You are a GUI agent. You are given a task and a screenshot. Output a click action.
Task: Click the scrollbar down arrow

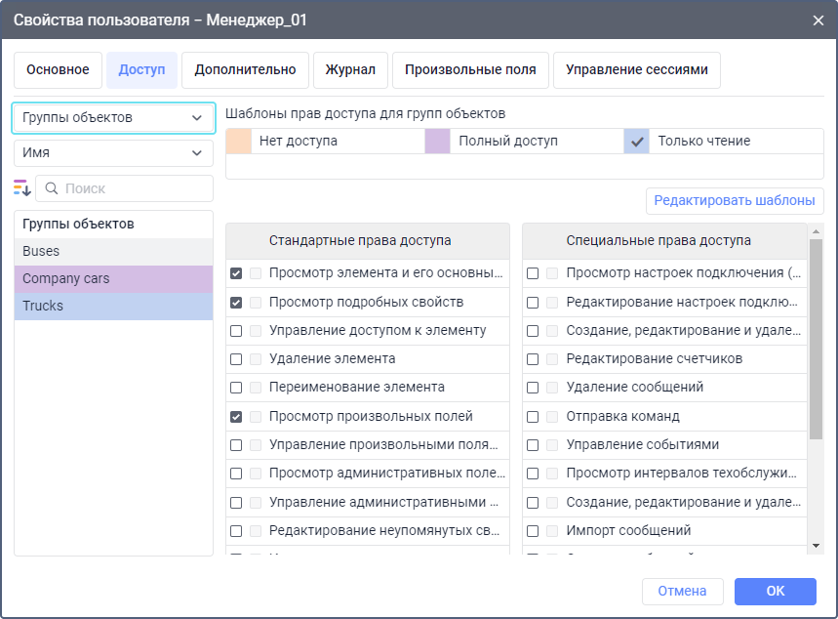pos(816,545)
